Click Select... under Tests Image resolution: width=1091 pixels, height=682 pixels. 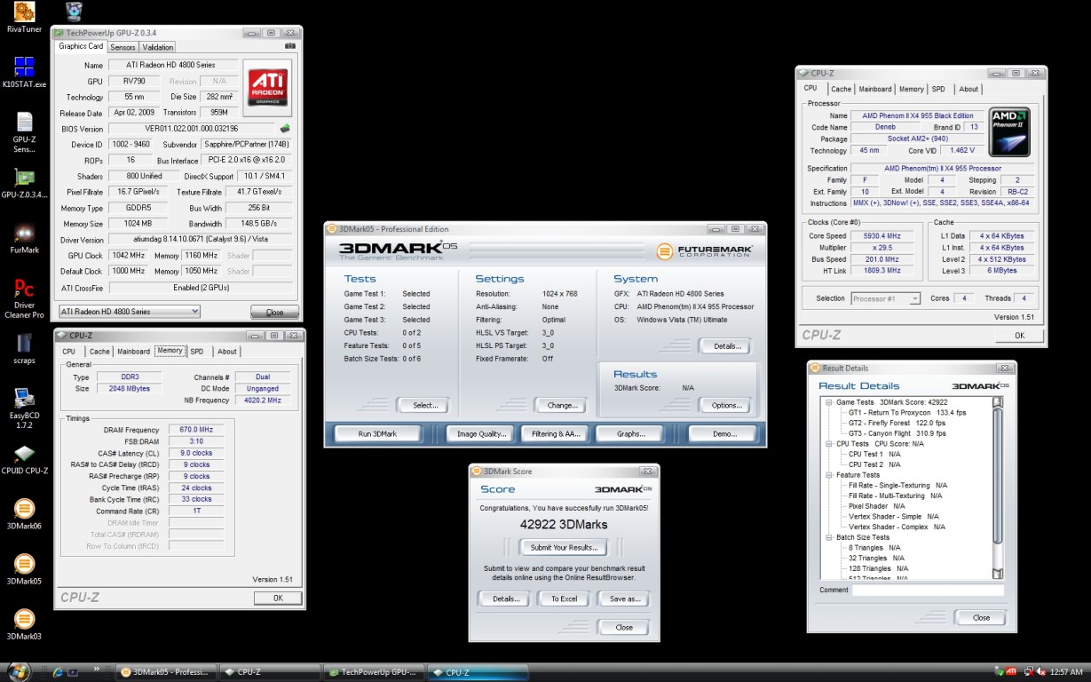click(x=424, y=406)
